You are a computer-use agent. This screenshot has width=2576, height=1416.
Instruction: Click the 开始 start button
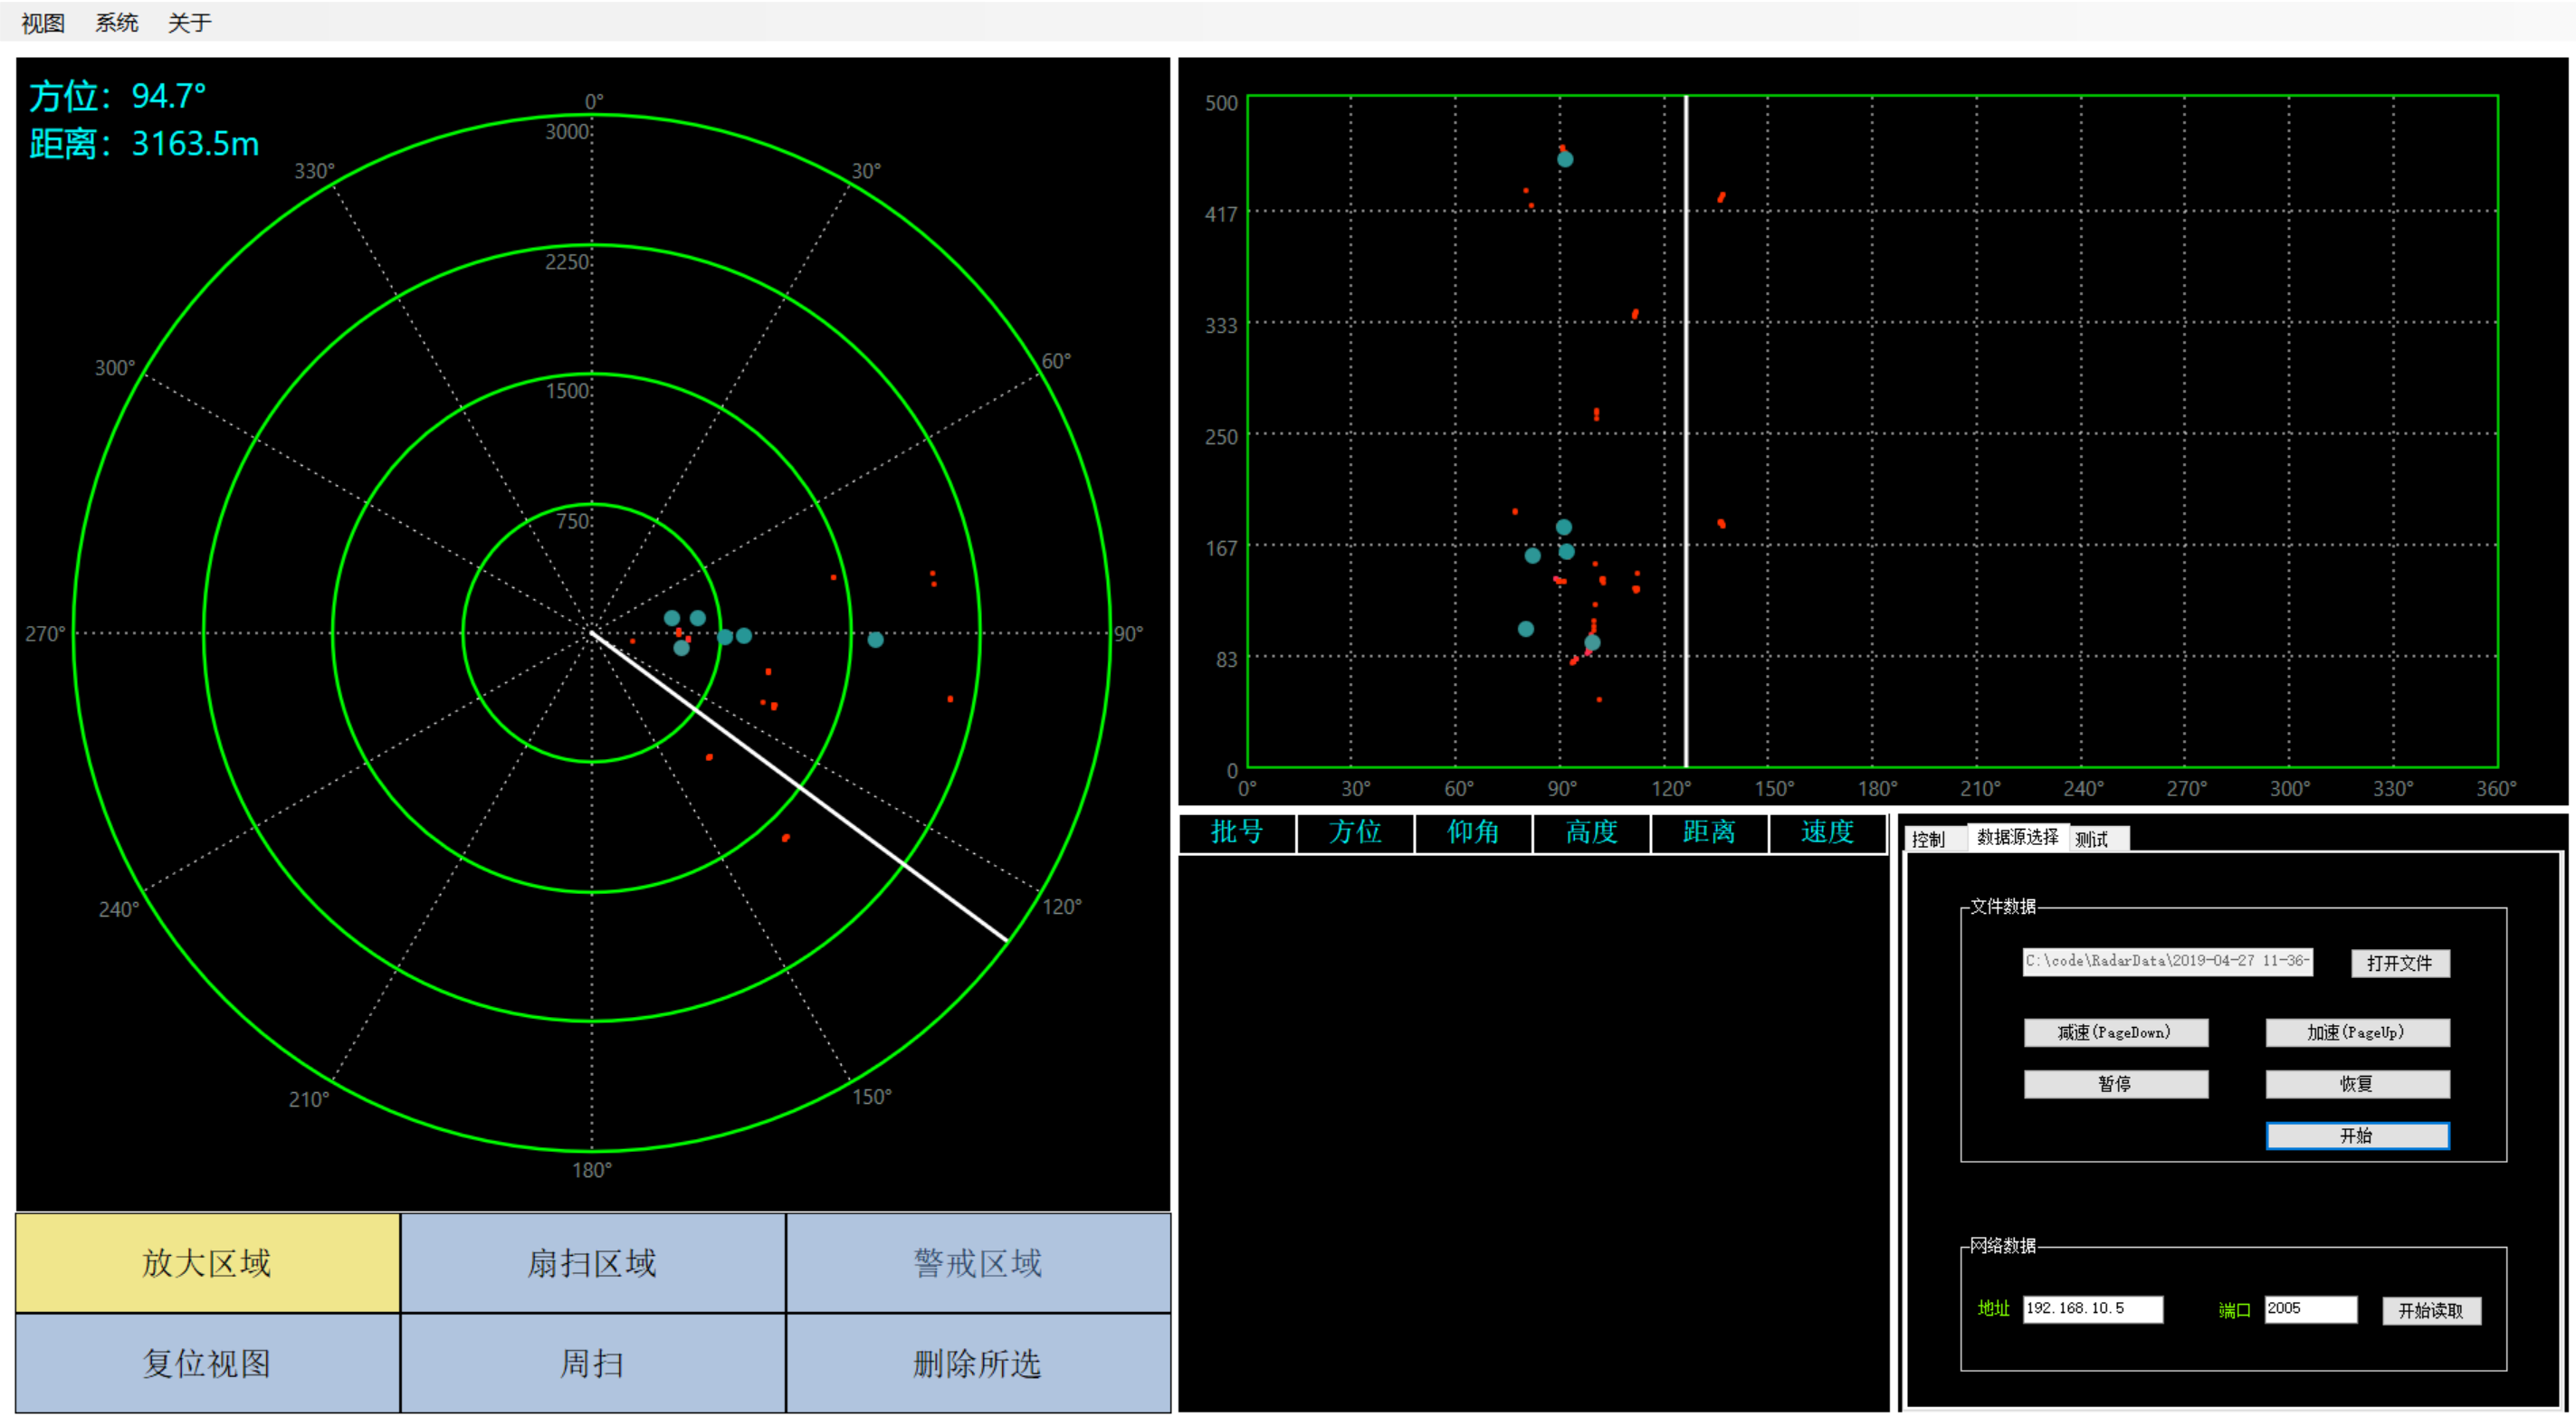point(2356,1136)
